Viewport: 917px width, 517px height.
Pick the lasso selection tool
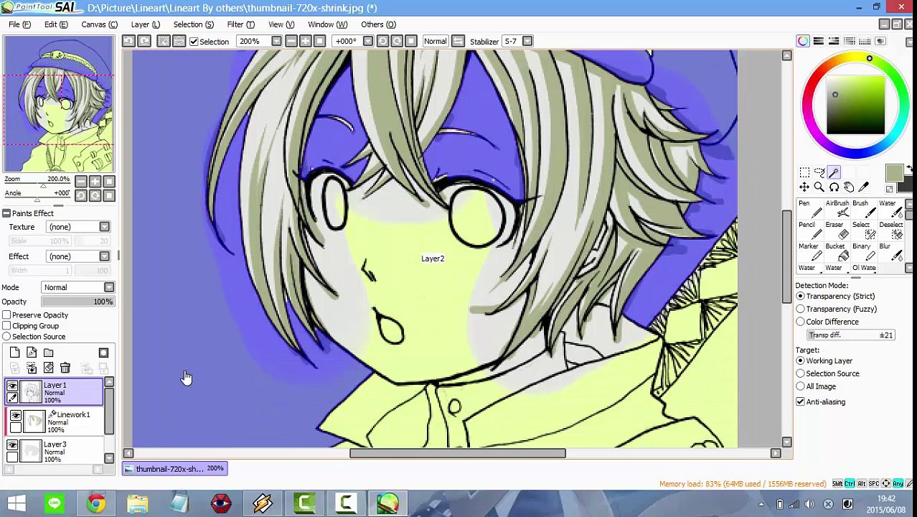point(819,172)
